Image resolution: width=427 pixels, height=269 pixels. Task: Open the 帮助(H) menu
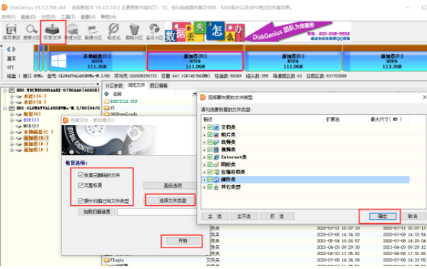[x=108, y=17]
